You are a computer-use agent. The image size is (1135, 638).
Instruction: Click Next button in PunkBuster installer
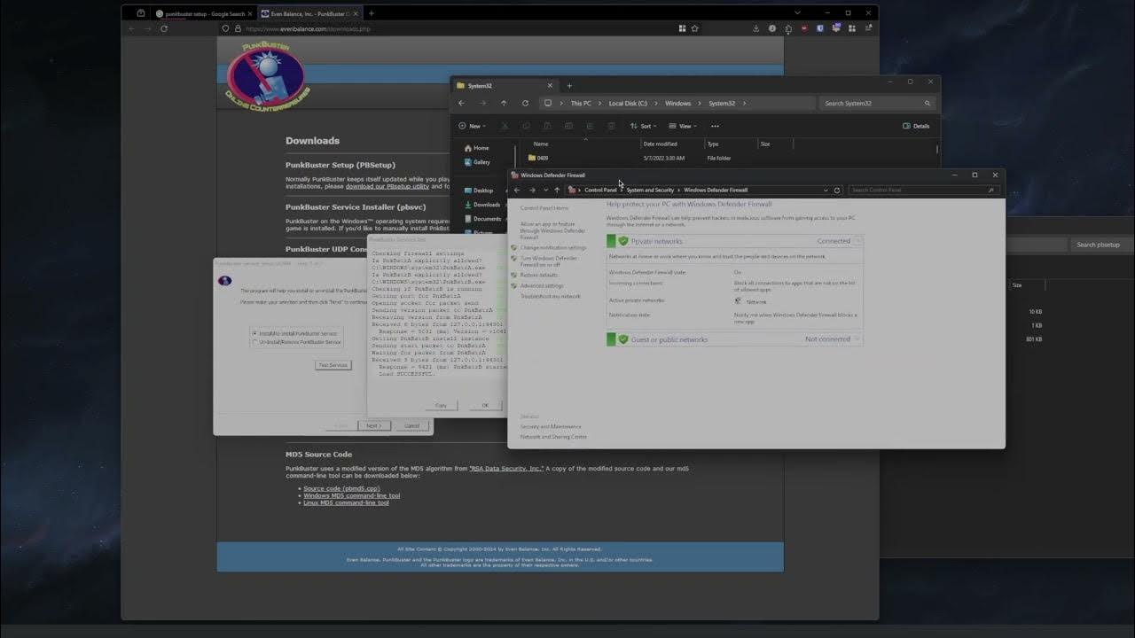(374, 425)
